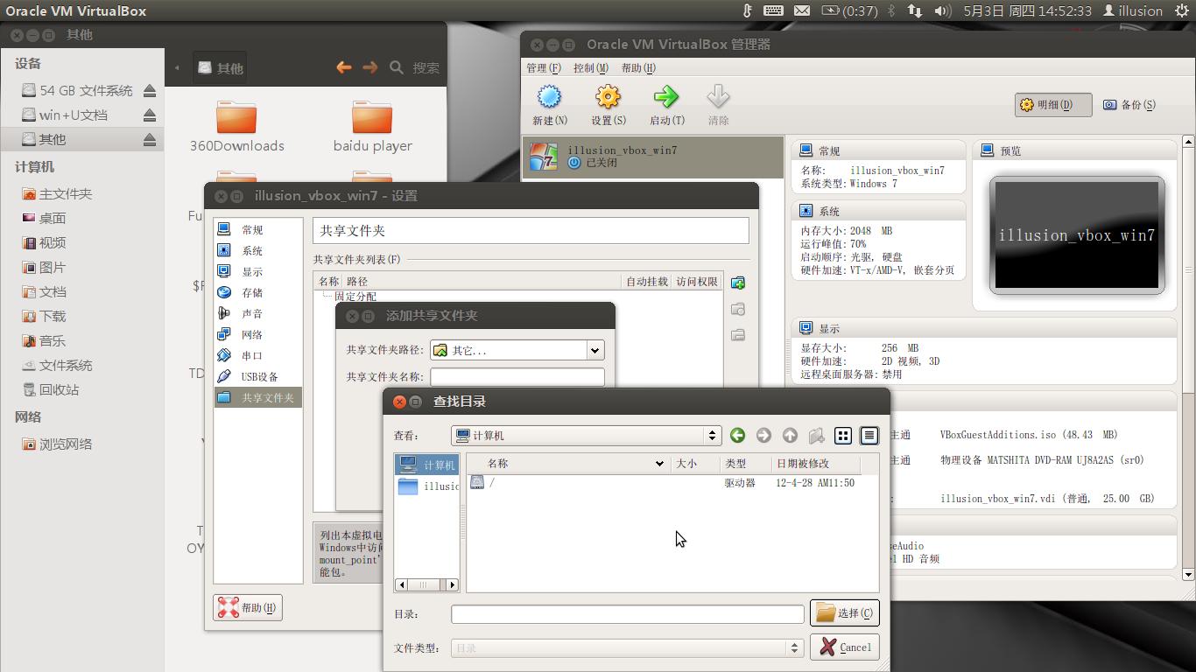Open the 共享文件夹路径 dropdown

517,350
